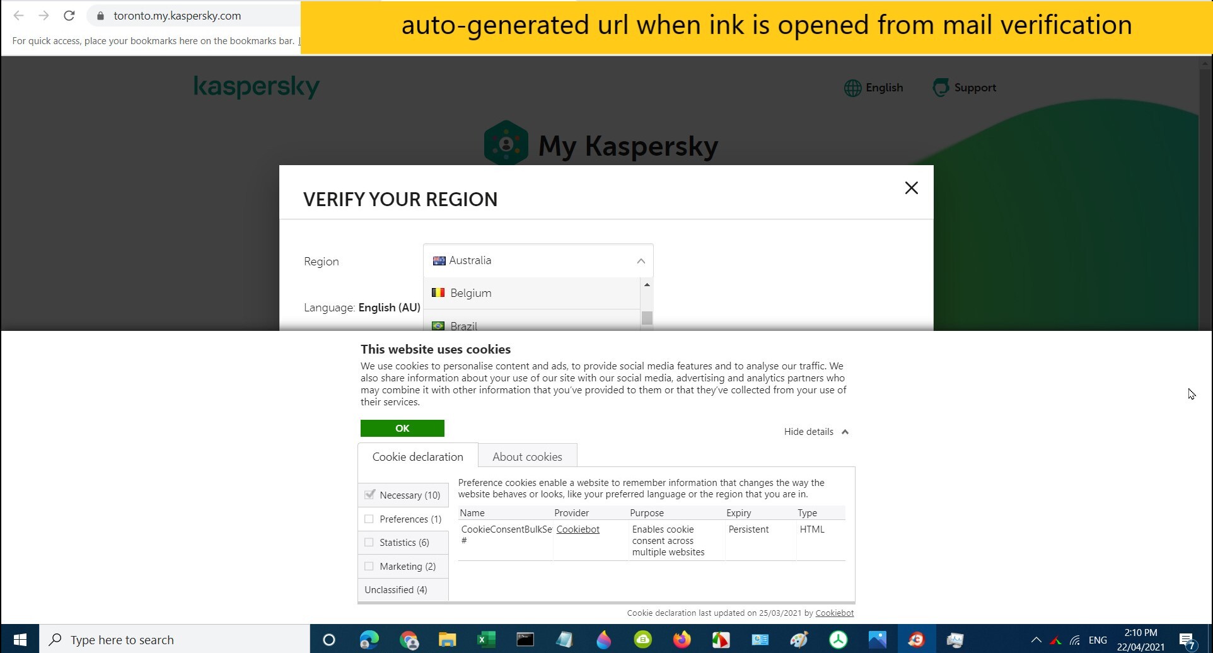The width and height of the screenshot is (1213, 653).
Task: Click the Purpose column header
Action: click(647, 513)
